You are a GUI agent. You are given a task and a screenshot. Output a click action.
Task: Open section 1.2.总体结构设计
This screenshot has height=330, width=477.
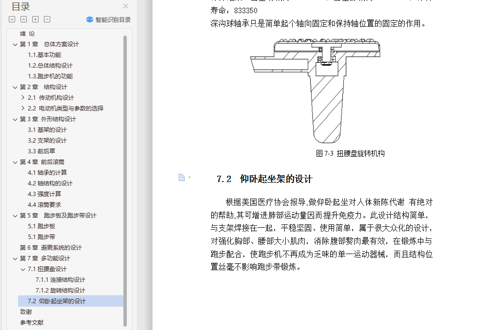pos(50,66)
